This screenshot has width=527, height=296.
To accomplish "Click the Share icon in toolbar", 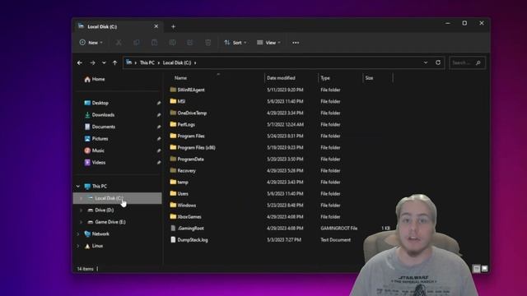I will click(x=190, y=43).
